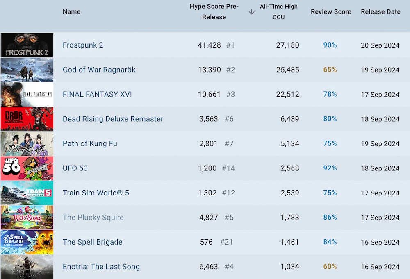410x279 pixels.
Task: Open the UFO 50 cover thumbnail
Action: coord(27,168)
